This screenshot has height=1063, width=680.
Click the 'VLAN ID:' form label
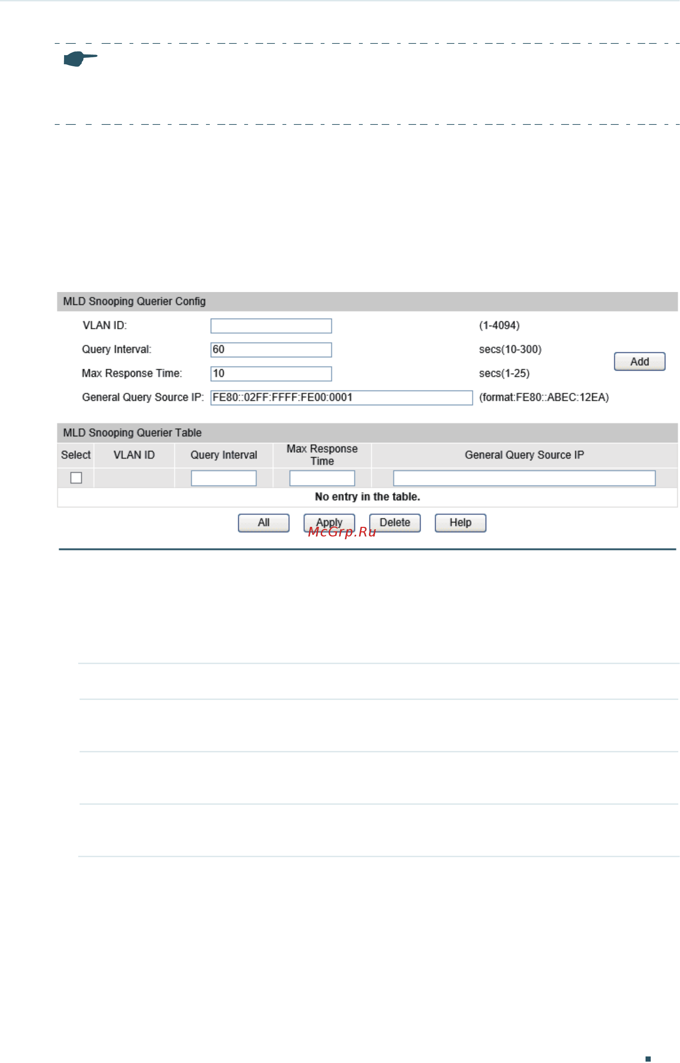(x=105, y=326)
